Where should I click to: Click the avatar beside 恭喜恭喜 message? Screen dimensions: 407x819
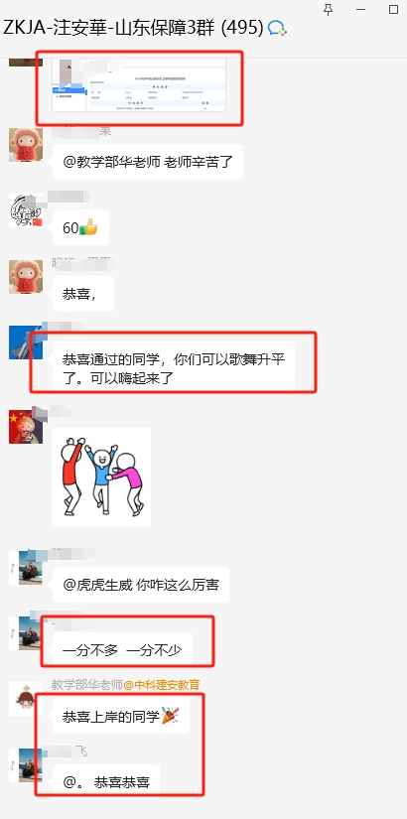coord(31,764)
